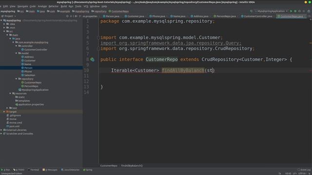
Task: Click the locate/scroll from source icon
Action: point(67,16)
